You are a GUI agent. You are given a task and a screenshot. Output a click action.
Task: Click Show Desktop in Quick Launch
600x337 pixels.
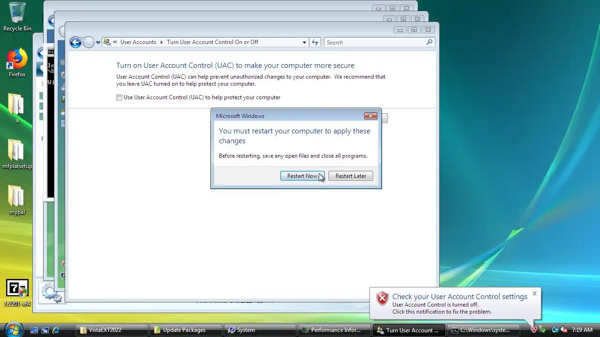[x=34, y=330]
